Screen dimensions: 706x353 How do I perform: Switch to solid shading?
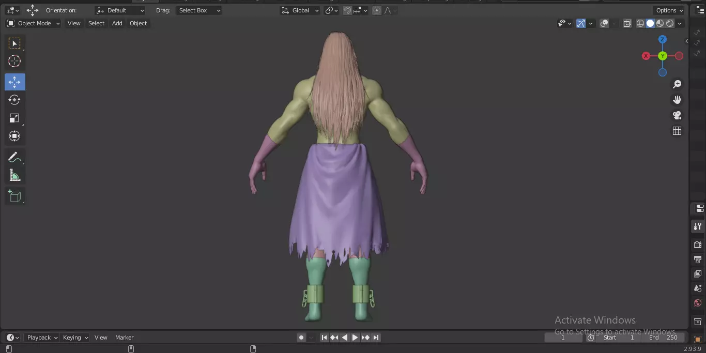(650, 23)
